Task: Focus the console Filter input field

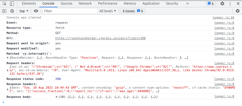Action: pyautogui.click(x=70, y=11)
